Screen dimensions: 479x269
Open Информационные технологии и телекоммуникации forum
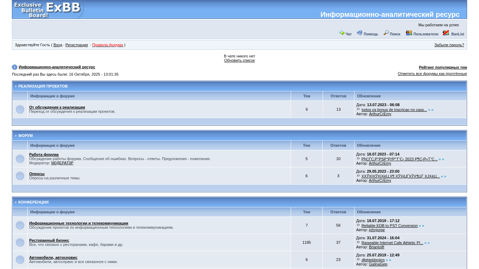pos(79,223)
